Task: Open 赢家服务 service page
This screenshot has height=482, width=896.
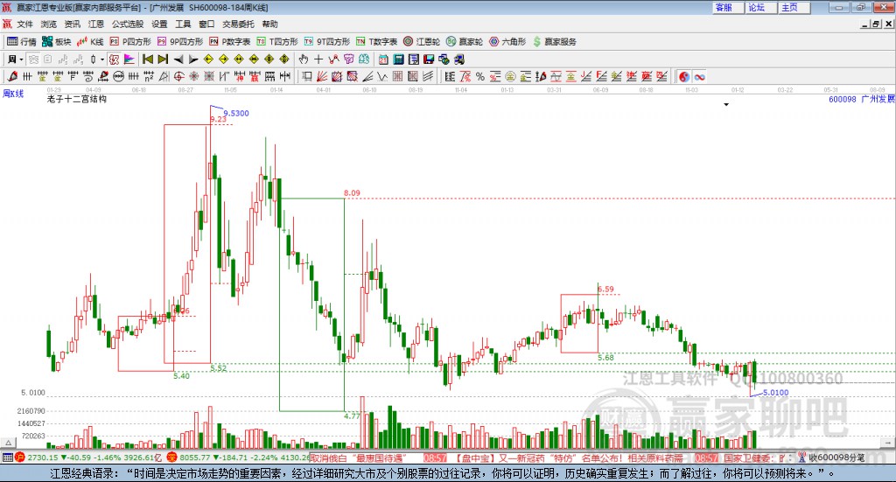Action: click(x=554, y=42)
